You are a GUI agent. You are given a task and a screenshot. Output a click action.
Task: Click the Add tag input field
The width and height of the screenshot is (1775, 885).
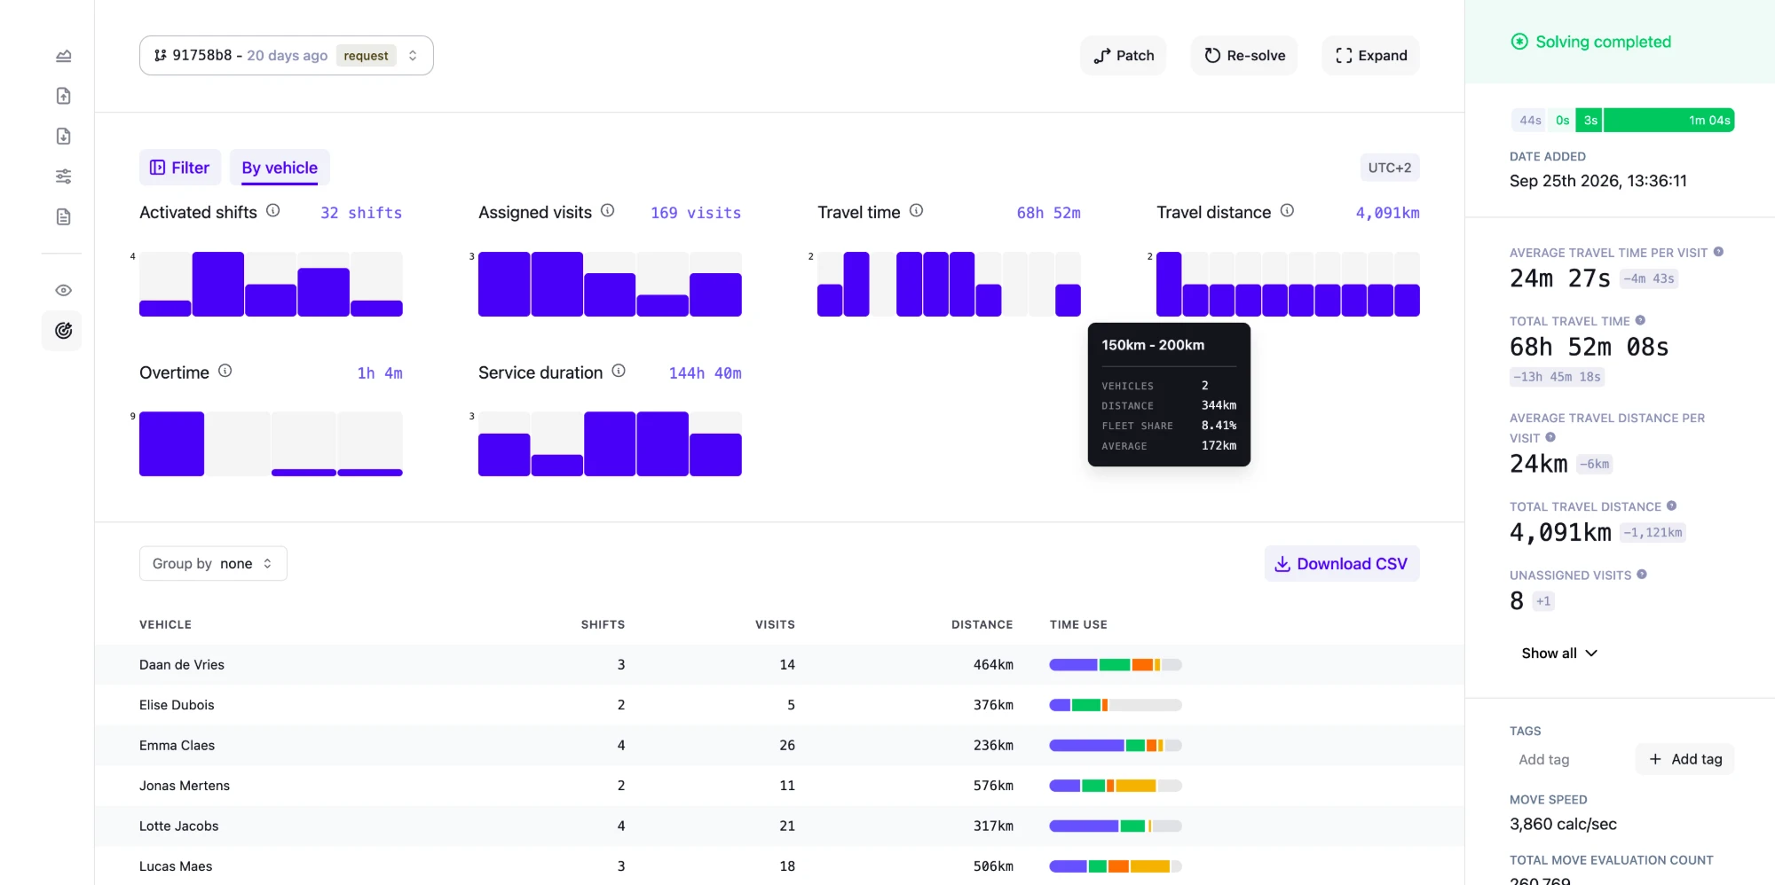point(1569,759)
